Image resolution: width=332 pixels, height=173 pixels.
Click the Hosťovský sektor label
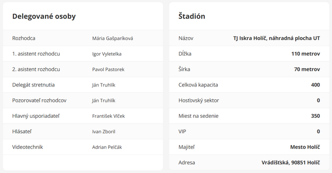pos(199,101)
